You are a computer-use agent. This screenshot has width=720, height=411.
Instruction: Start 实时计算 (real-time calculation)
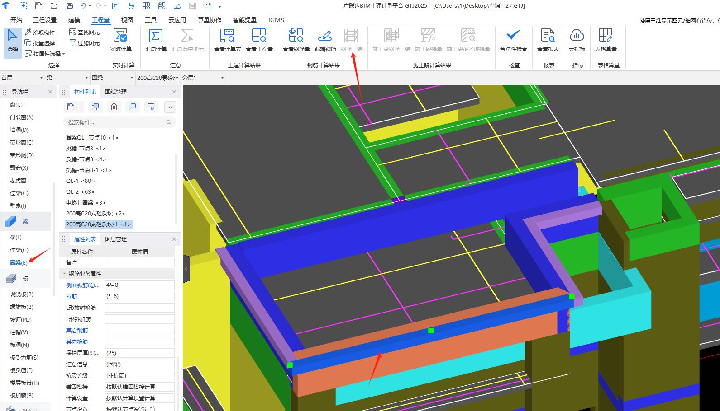[121, 41]
